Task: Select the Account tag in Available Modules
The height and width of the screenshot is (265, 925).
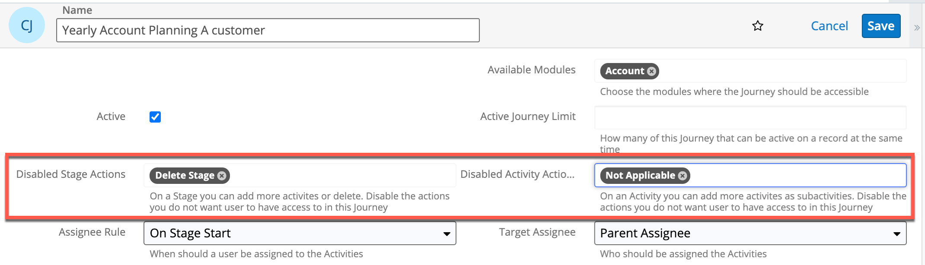Action: 622,71
